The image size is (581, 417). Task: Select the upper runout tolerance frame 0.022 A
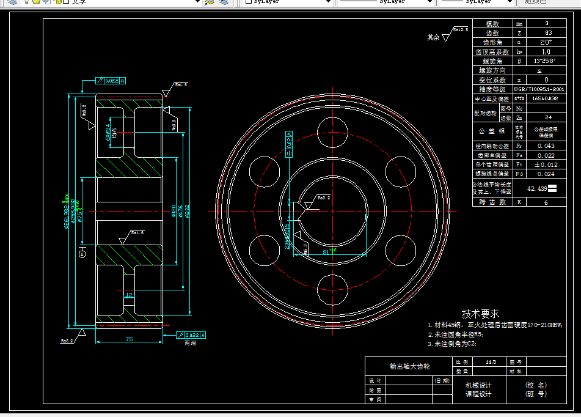click(111, 81)
